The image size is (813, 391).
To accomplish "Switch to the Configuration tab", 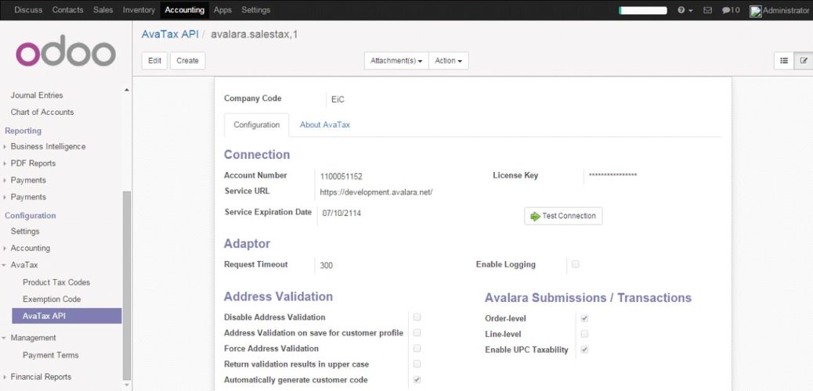I will pos(257,125).
